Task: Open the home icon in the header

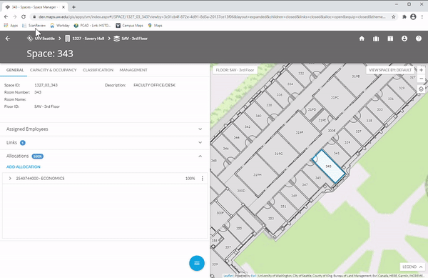Action: point(362,39)
